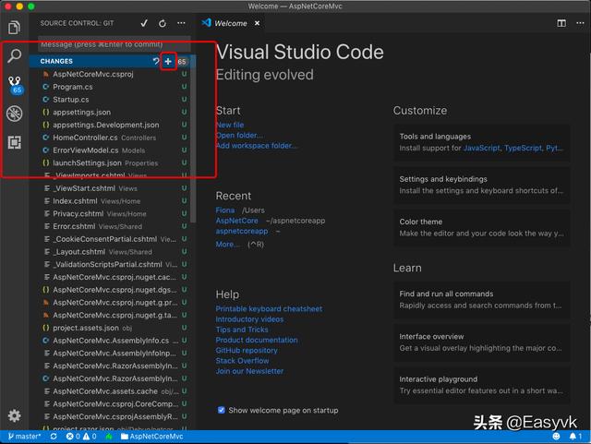591x444 pixels.
Task: Open Printable keyboard cheatsheet link
Action: (269, 308)
